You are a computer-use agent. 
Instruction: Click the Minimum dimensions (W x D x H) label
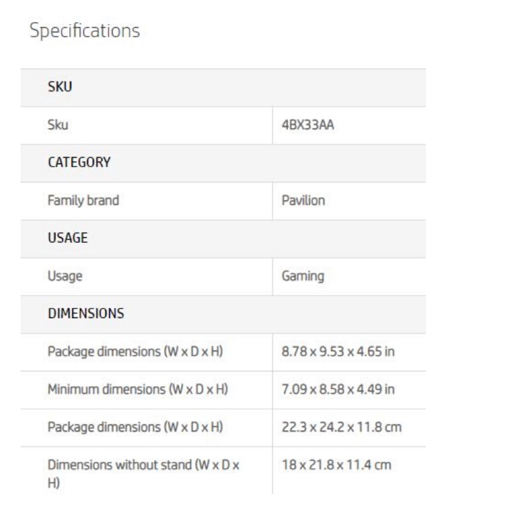[x=138, y=389]
